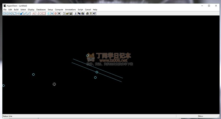Choose the Rotate in-plane tool

15,14
